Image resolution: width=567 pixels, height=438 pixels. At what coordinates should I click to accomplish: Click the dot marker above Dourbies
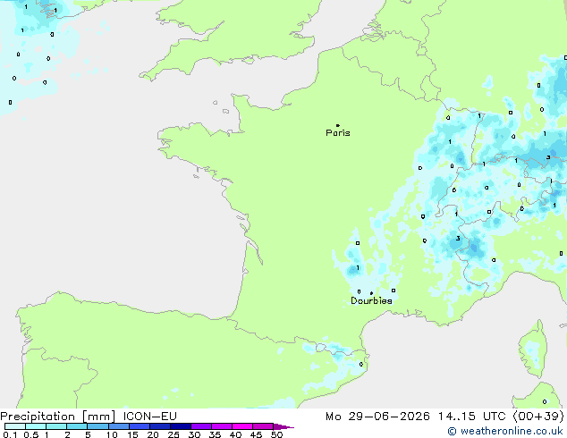[371, 293]
